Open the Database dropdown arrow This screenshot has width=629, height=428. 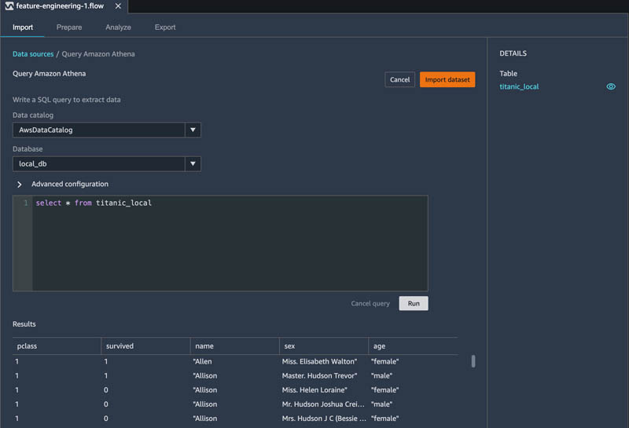(x=193, y=163)
